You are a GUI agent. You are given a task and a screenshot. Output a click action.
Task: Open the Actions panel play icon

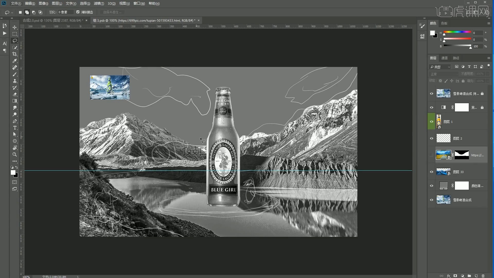coord(4,33)
